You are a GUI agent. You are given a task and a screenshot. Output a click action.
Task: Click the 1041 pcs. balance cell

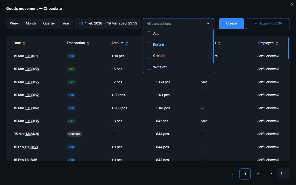[x=163, y=108]
